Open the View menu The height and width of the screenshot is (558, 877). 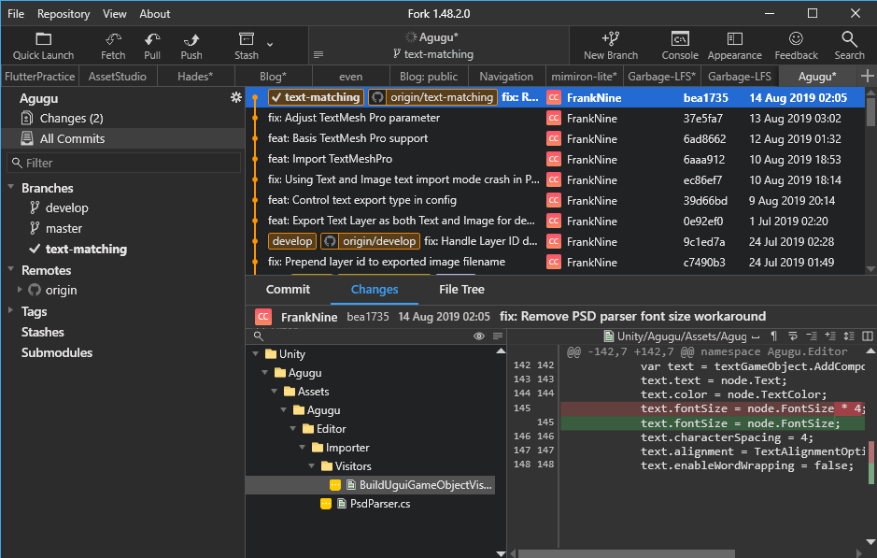click(114, 13)
